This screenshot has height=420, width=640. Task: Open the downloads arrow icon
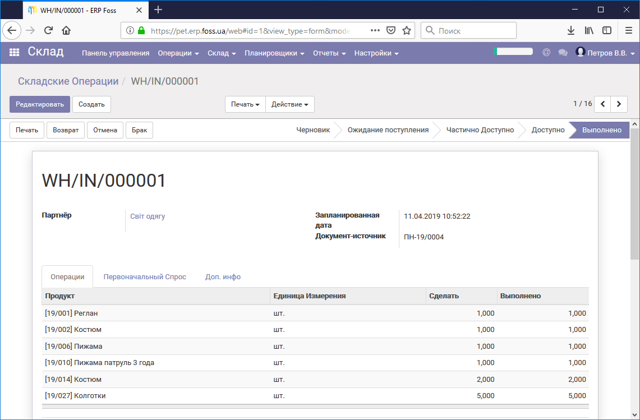(571, 31)
